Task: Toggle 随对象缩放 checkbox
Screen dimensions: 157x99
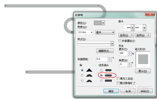Action: [118, 83]
